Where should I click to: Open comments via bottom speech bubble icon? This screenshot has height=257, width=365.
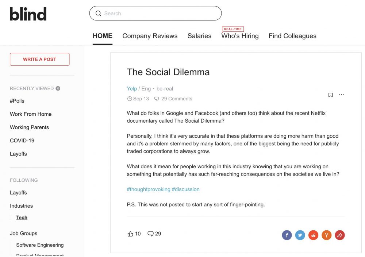point(151,234)
